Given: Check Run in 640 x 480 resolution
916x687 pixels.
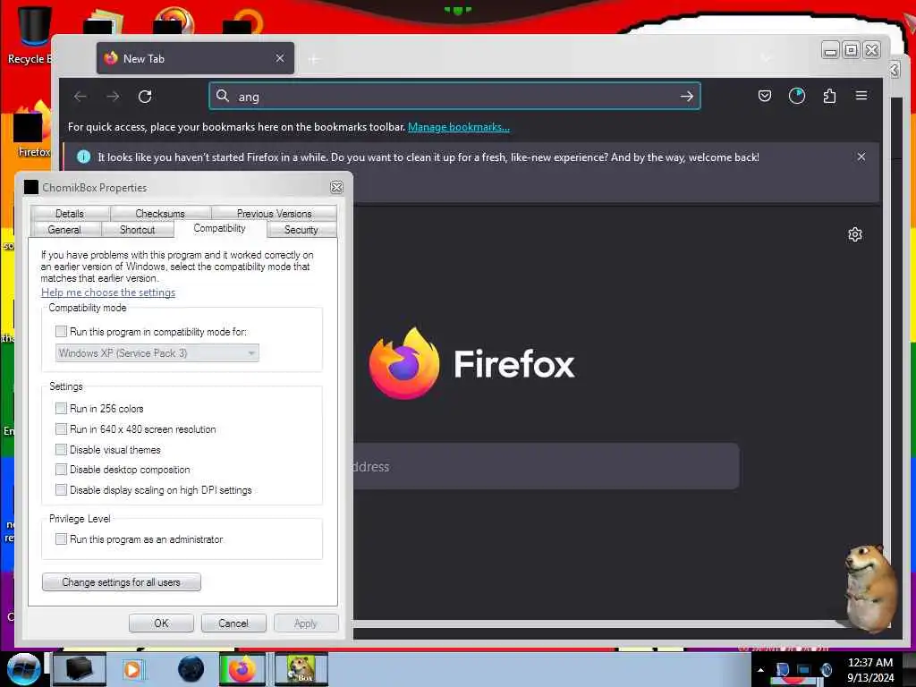Looking at the screenshot, I should pos(61,428).
